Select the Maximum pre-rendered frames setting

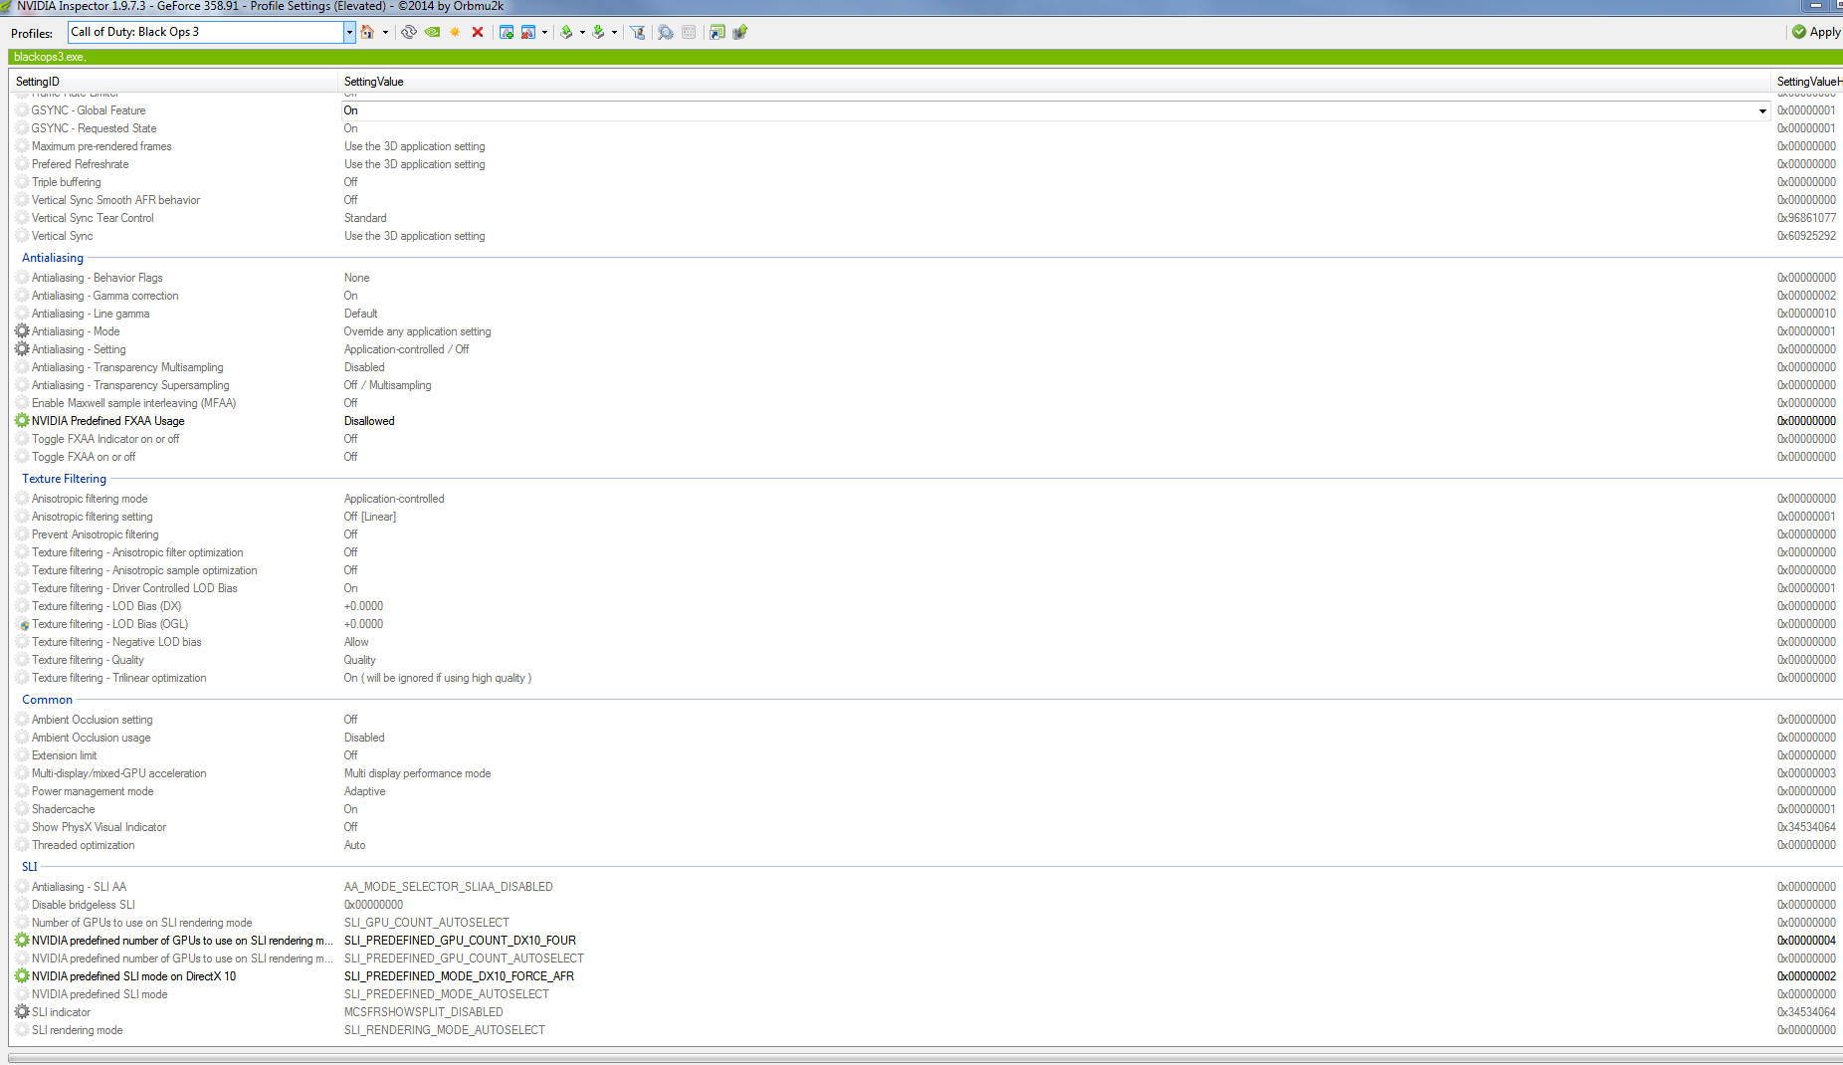click(x=925, y=146)
